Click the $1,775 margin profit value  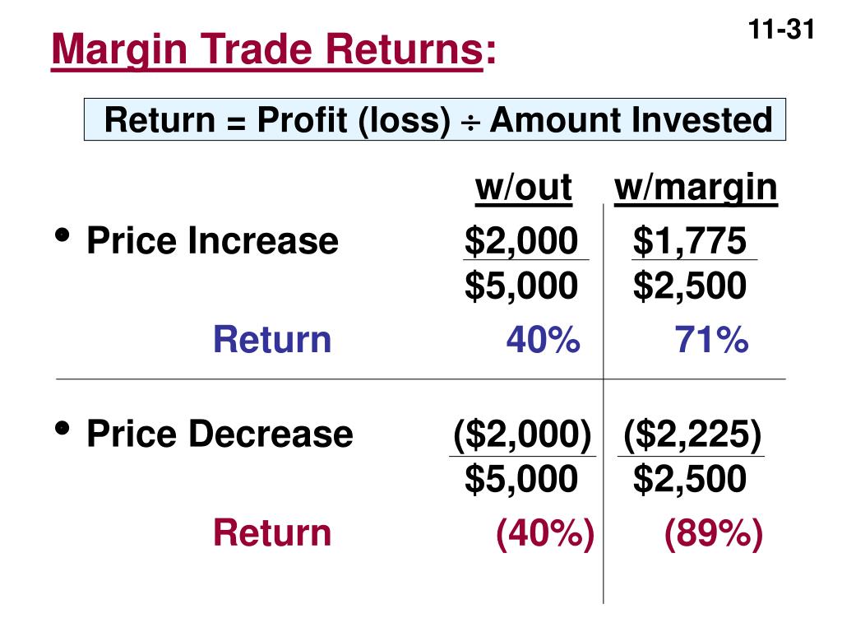pyautogui.click(x=690, y=240)
